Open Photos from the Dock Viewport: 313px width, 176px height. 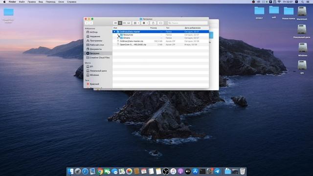(x=129, y=172)
